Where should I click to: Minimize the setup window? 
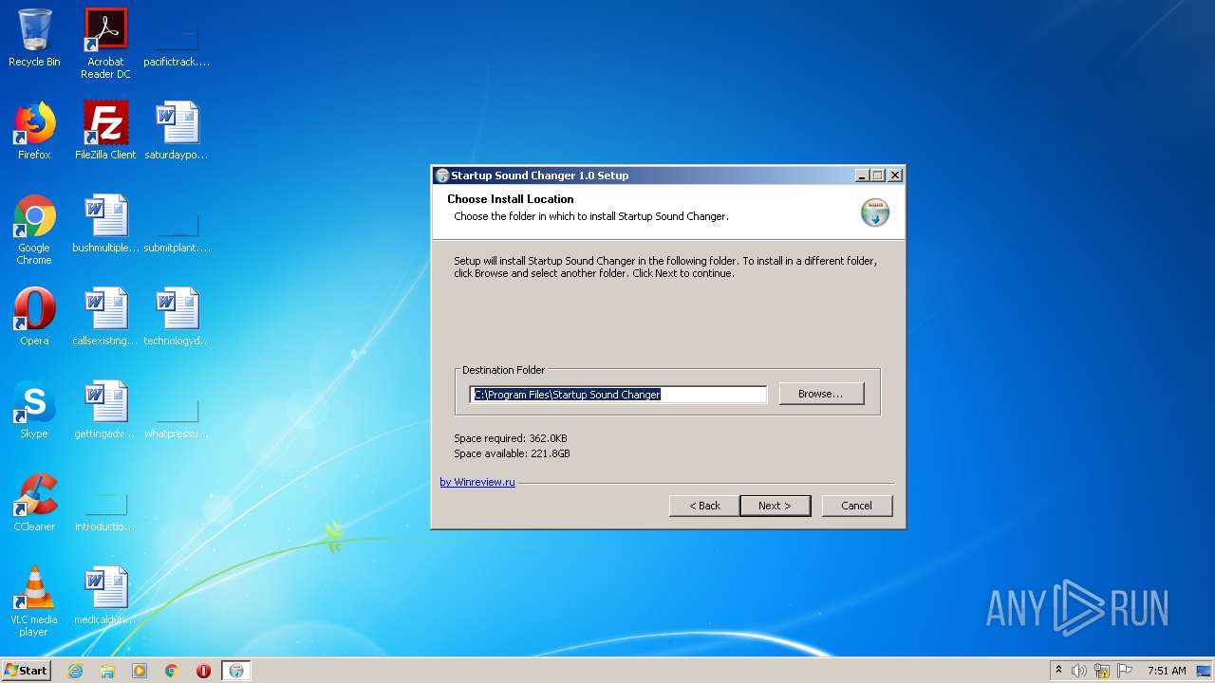[x=862, y=175]
